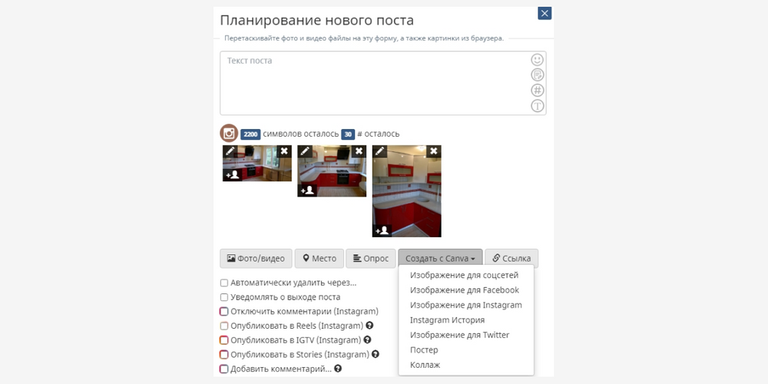Open help icon next to IGTV option
This screenshot has height=384, width=768.
[x=367, y=339]
